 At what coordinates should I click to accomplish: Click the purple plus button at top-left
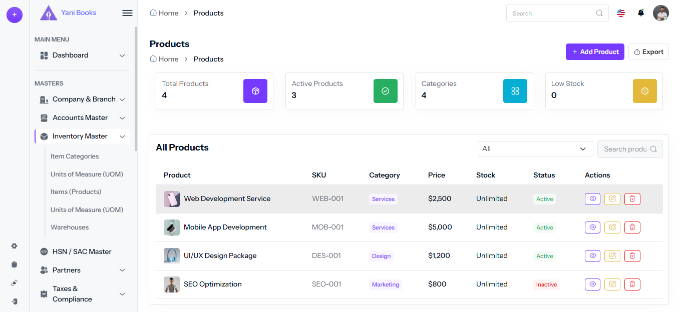14,15
